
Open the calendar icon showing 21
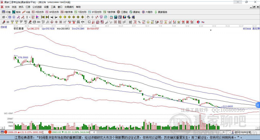111,17
